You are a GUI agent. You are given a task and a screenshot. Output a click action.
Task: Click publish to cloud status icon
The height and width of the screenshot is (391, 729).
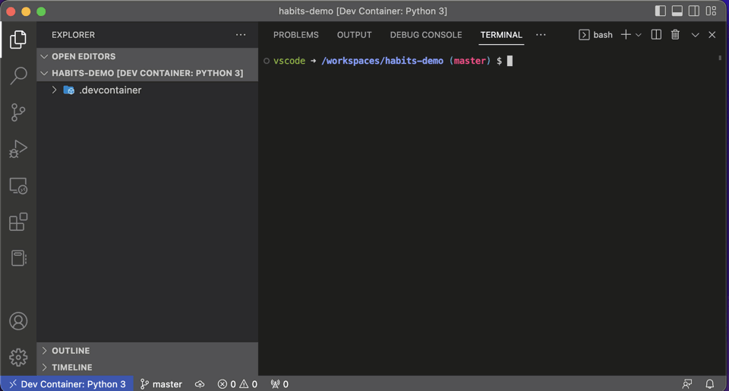tap(200, 384)
